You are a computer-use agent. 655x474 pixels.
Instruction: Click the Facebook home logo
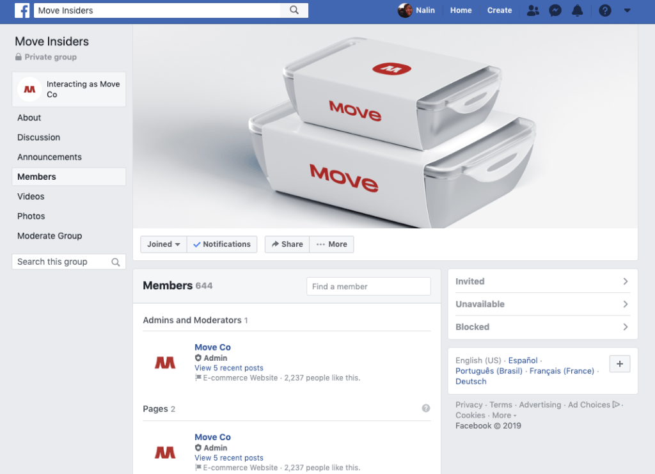click(22, 10)
